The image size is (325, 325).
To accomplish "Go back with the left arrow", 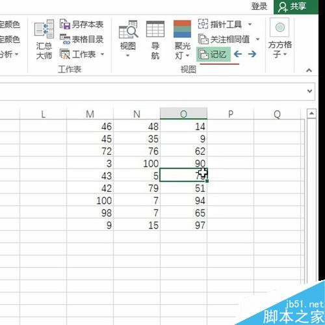I will (238, 54).
